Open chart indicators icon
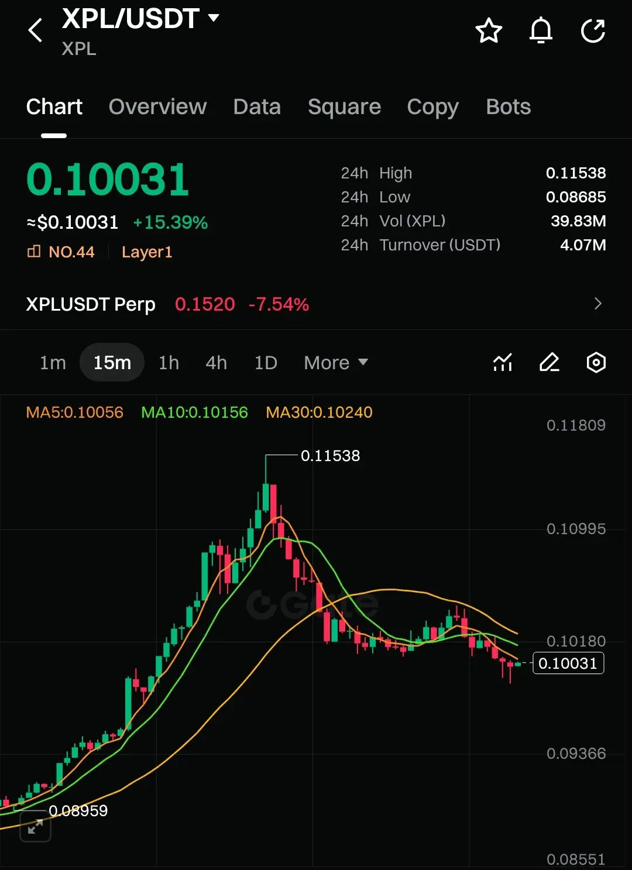 pyautogui.click(x=503, y=363)
